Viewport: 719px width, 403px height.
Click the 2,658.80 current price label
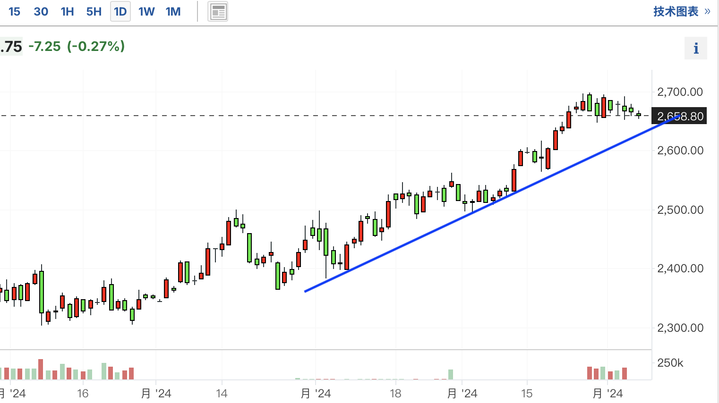pyautogui.click(x=679, y=116)
